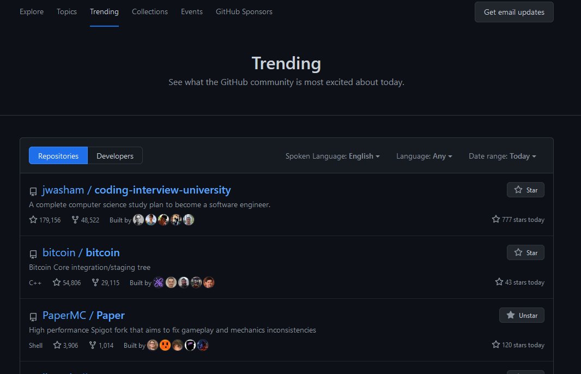Click fourth contributor avatar for coding-interview-university
The height and width of the screenshot is (374, 581).
pos(176,220)
